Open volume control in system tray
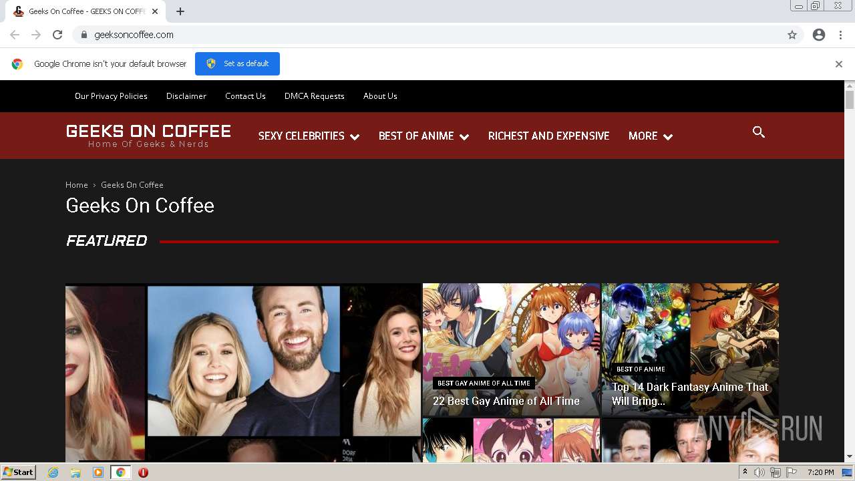Image resolution: width=855 pixels, height=481 pixels. (759, 472)
